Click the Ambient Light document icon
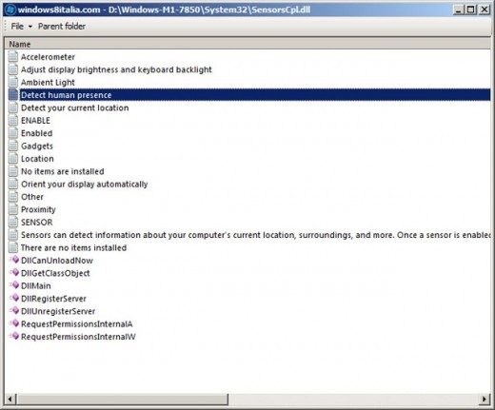 tap(13, 82)
